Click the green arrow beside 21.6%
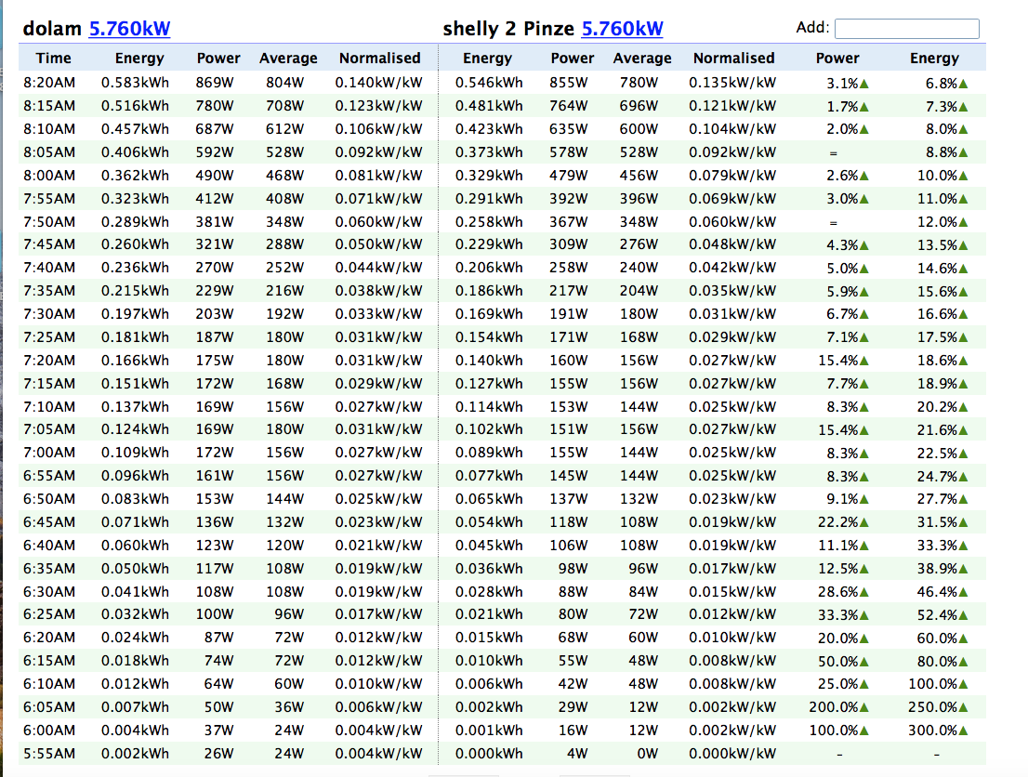 click(963, 431)
